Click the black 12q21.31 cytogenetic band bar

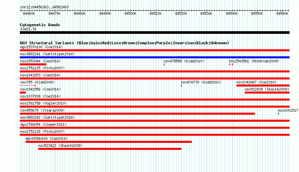(155, 33)
